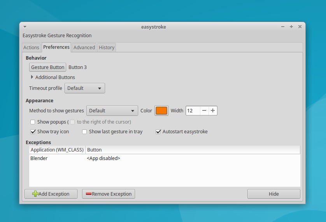The image size is (326, 222).
Task: Click the Gesture Button button
Action: tap(47, 67)
